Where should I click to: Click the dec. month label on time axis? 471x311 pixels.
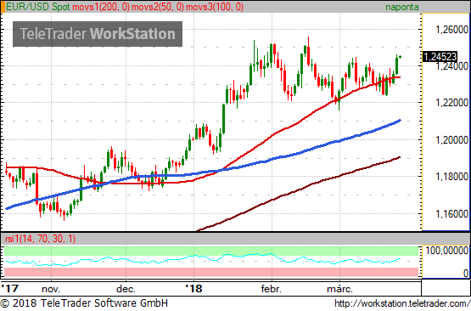[x=126, y=289]
